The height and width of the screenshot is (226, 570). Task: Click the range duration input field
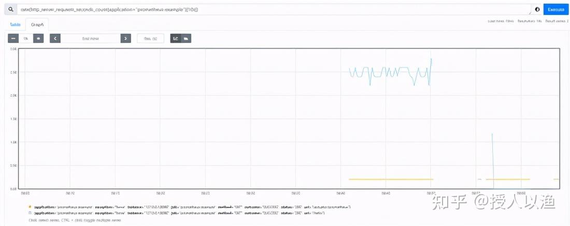(26, 38)
